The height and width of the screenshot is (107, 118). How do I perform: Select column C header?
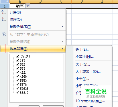tap(61, 1)
